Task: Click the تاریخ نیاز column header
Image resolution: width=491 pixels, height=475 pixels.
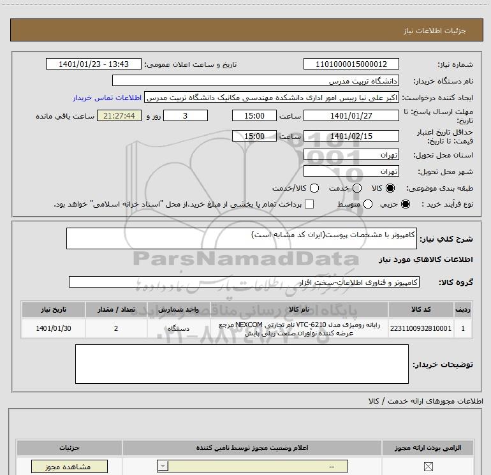Action: (x=54, y=309)
